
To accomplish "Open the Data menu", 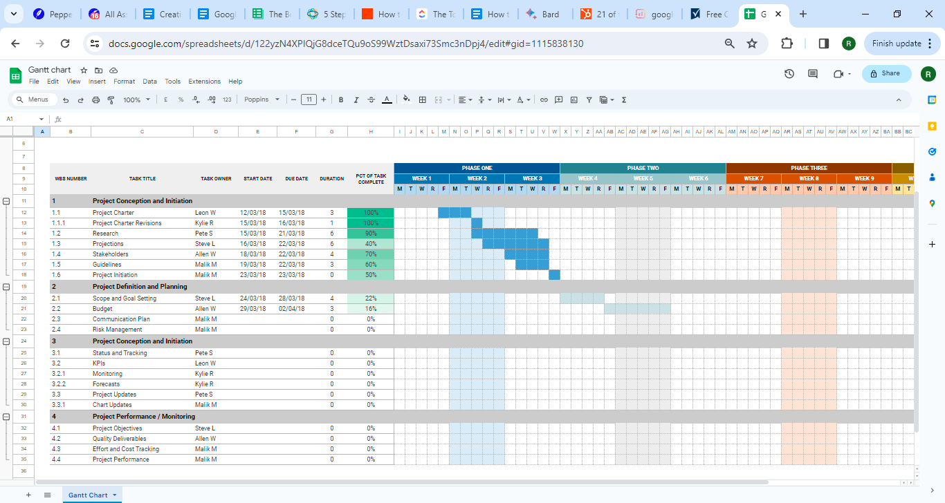I will pyautogui.click(x=150, y=82).
